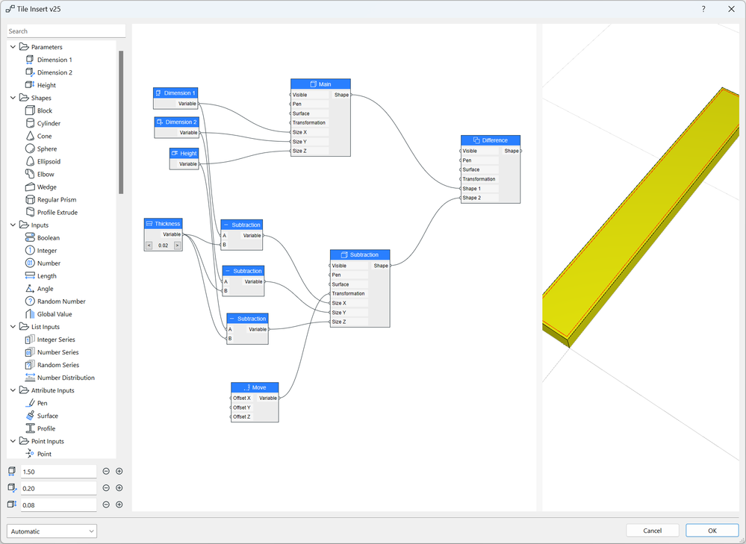746x544 pixels.
Task: Edit the 0.20 value field
Action: 58,488
